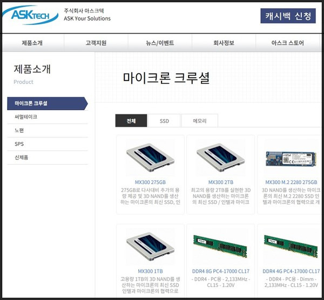
Task: Open the DDR4 8G PC4-17000 CL17 image
Action: 220,247
